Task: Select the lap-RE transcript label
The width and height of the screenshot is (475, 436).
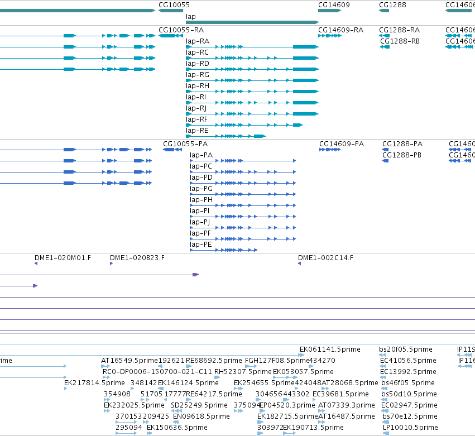Action: click(x=197, y=131)
